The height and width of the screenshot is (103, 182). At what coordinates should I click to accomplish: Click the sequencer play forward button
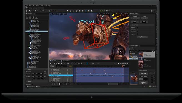tap(61, 84)
